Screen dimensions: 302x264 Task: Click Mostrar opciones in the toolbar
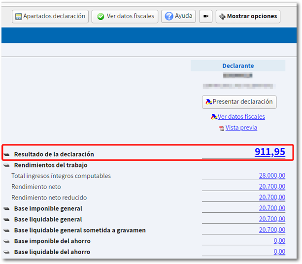click(248, 16)
